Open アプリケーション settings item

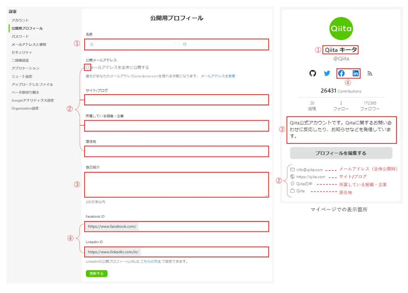pyautogui.click(x=25, y=68)
